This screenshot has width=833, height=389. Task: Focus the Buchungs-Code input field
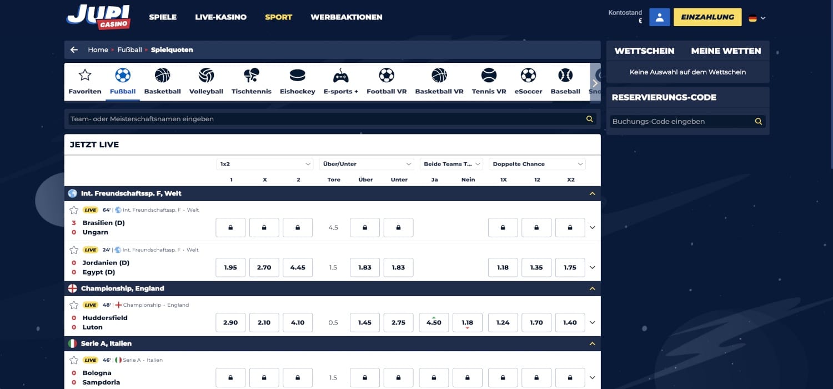pos(688,121)
